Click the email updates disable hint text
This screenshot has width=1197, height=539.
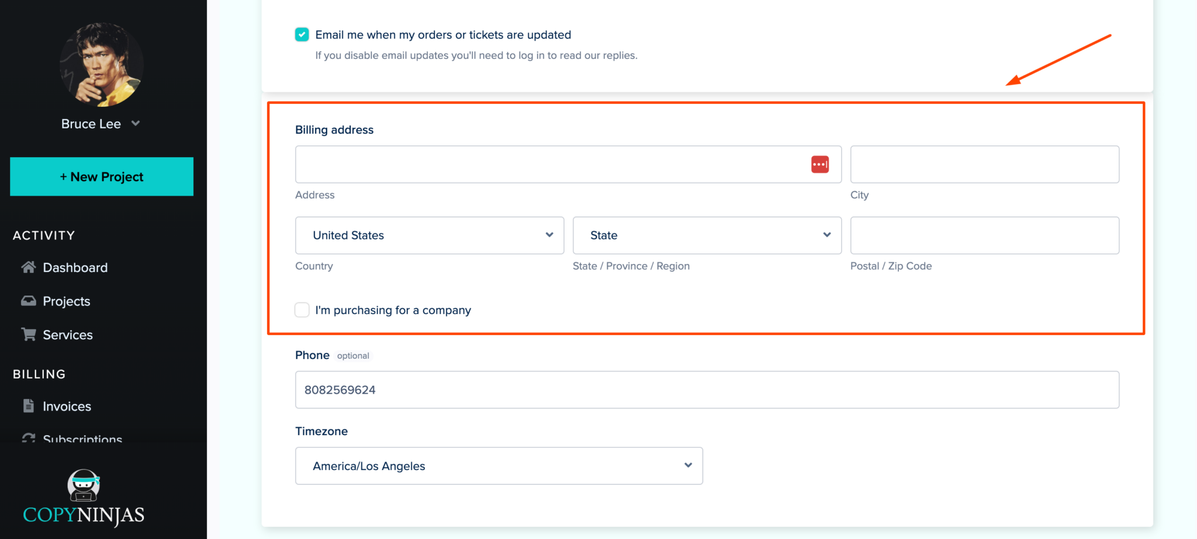pos(476,55)
